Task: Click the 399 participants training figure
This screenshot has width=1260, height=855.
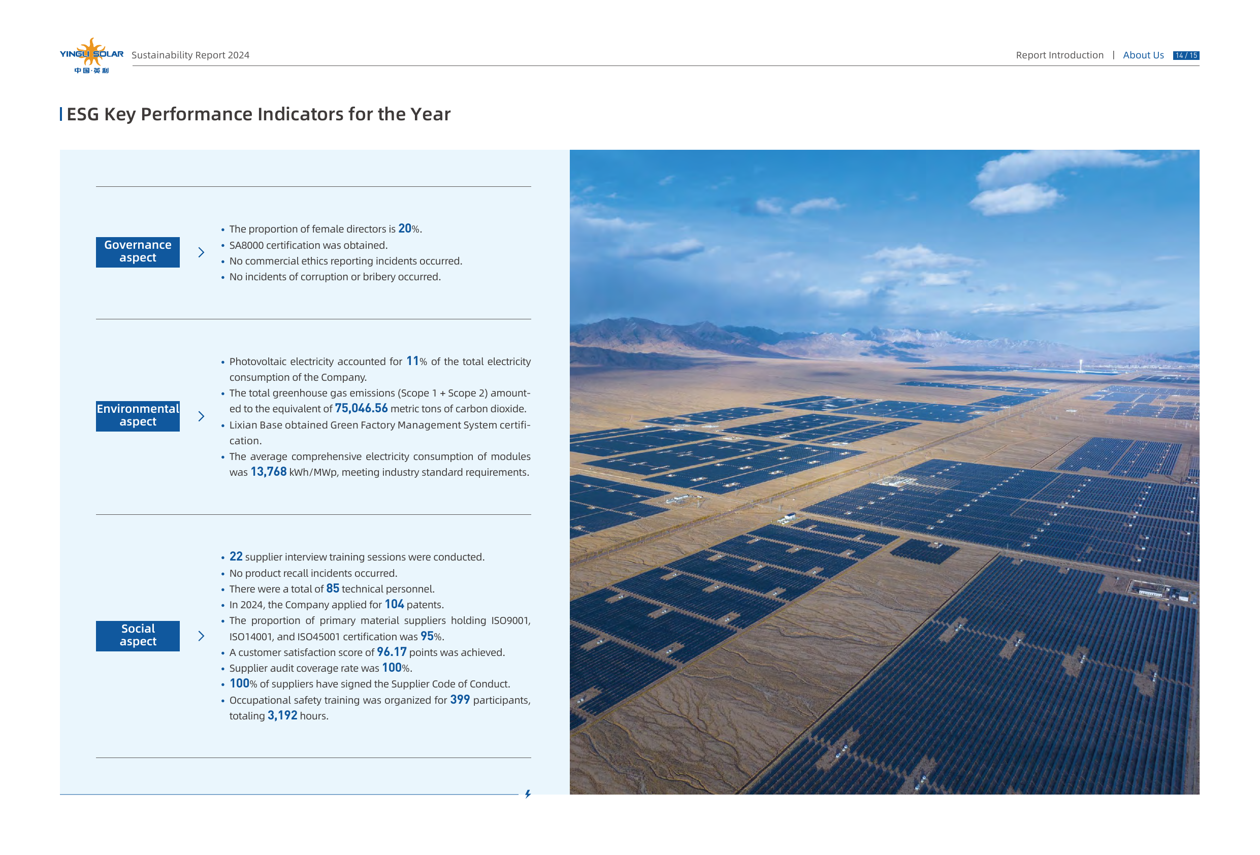Action: 460,700
